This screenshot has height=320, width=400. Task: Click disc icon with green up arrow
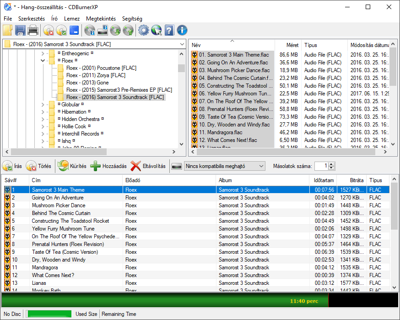pyautogui.click(x=128, y=30)
